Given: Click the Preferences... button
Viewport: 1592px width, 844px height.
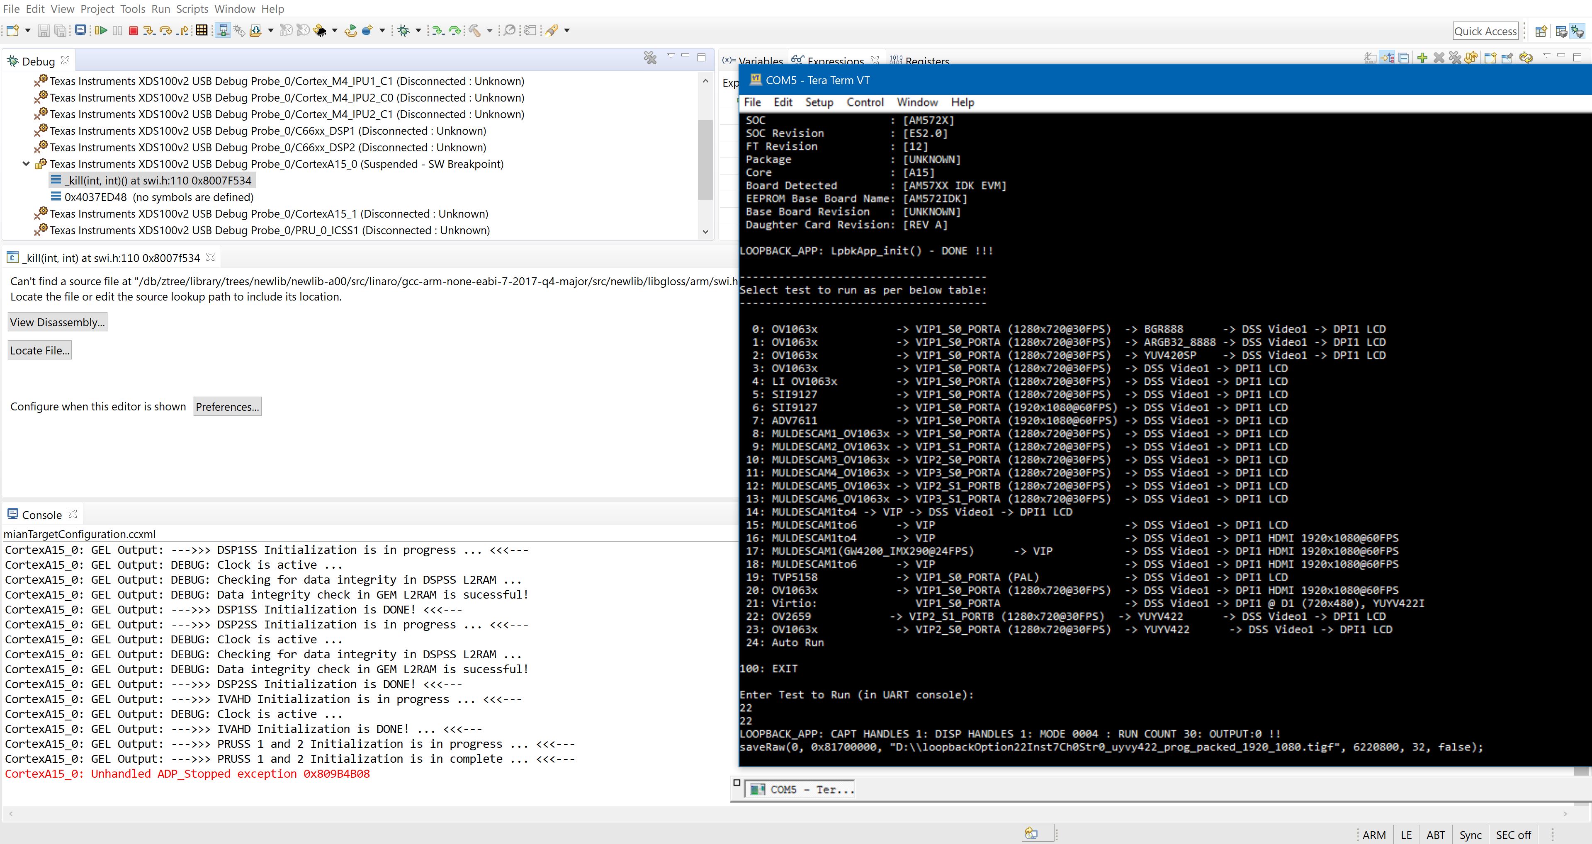Looking at the screenshot, I should (227, 407).
